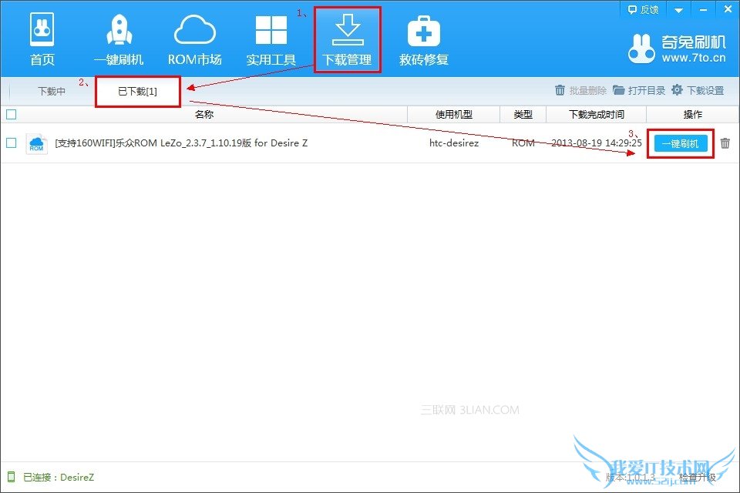The height and width of the screenshot is (493, 740).
Task: Click the 名称 column header
Action: pos(204,114)
